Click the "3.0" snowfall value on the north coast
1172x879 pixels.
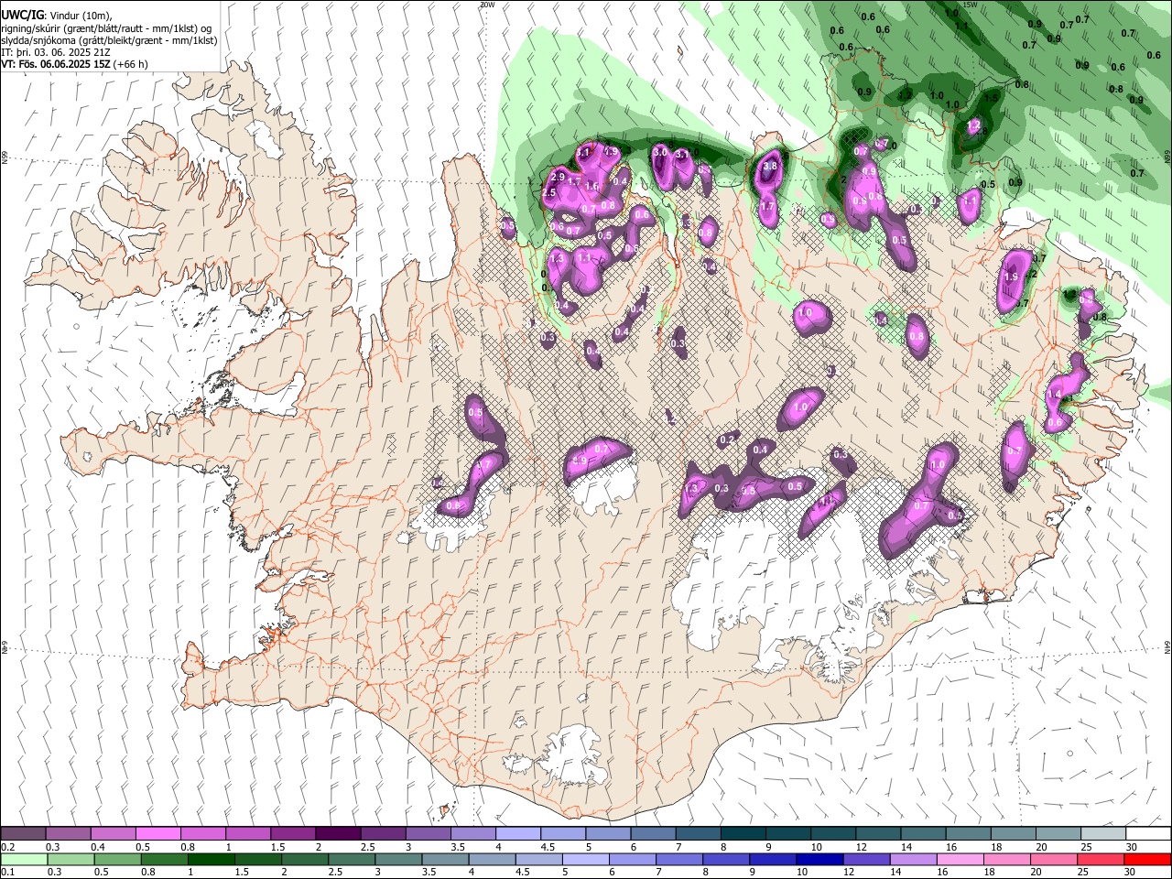click(x=659, y=151)
